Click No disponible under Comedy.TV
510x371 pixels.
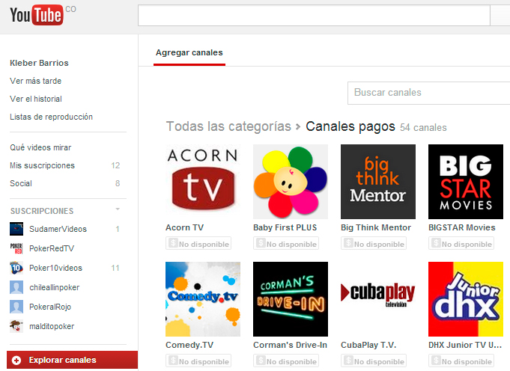(x=198, y=361)
